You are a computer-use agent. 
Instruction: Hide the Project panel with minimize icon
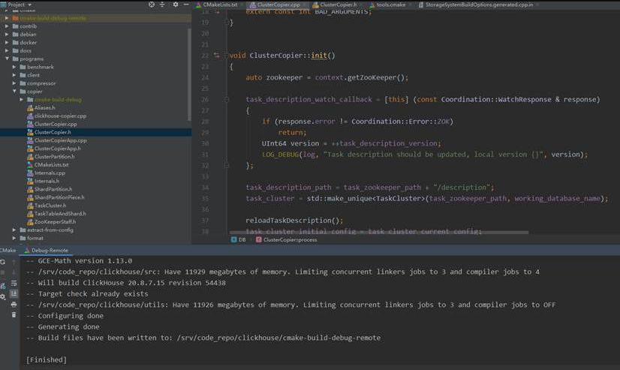point(186,5)
